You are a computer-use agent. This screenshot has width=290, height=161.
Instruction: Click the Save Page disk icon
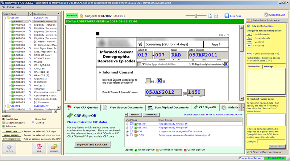[x=227, y=16]
